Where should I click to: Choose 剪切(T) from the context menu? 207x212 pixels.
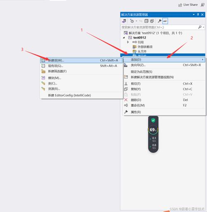tap(164, 84)
